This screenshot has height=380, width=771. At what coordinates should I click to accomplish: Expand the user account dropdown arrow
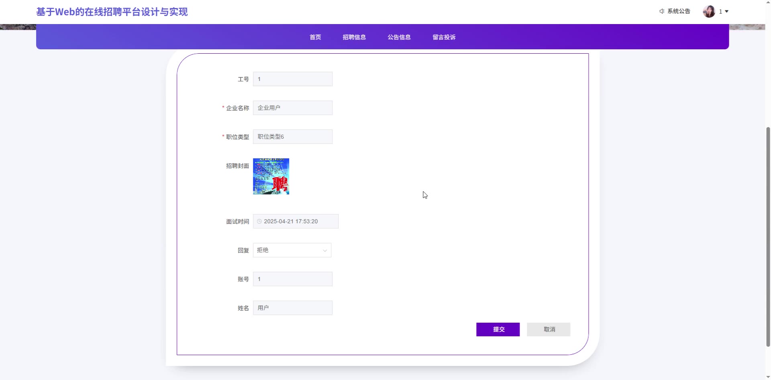click(x=726, y=12)
